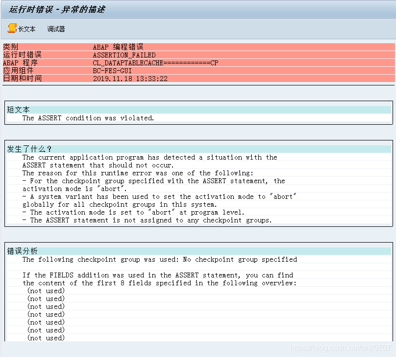Screen dimensions: 396x357
Task: Click the ABAP 编程错误 value text
Action: tap(120, 47)
